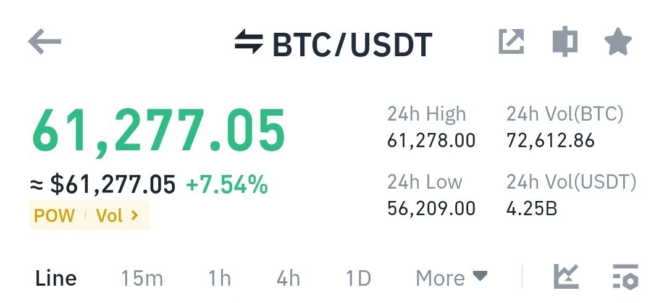Image resolution: width=667 pixels, height=303 pixels.
Task: Switch to the 15m interval
Action: pos(142,278)
